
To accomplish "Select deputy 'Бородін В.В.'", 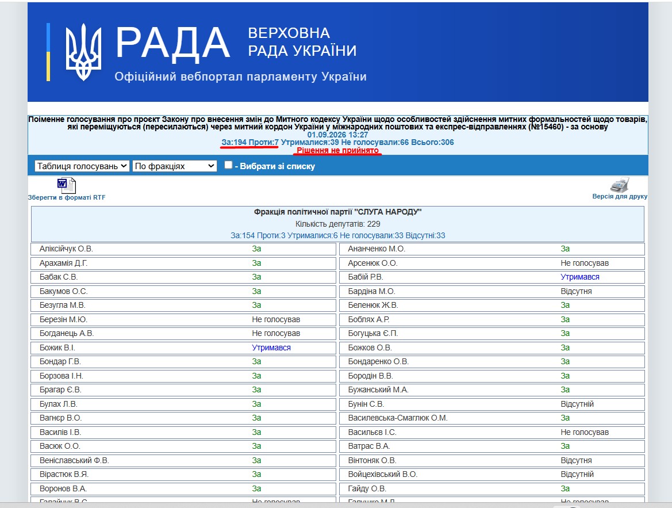I will (370, 376).
